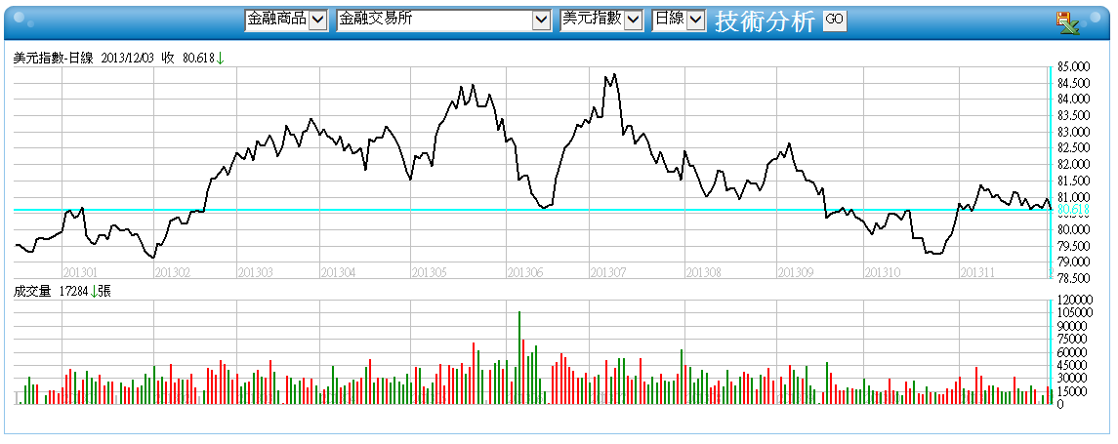1118x444 pixels.
Task: Click the 201304 date axis label
Action: 338,272
